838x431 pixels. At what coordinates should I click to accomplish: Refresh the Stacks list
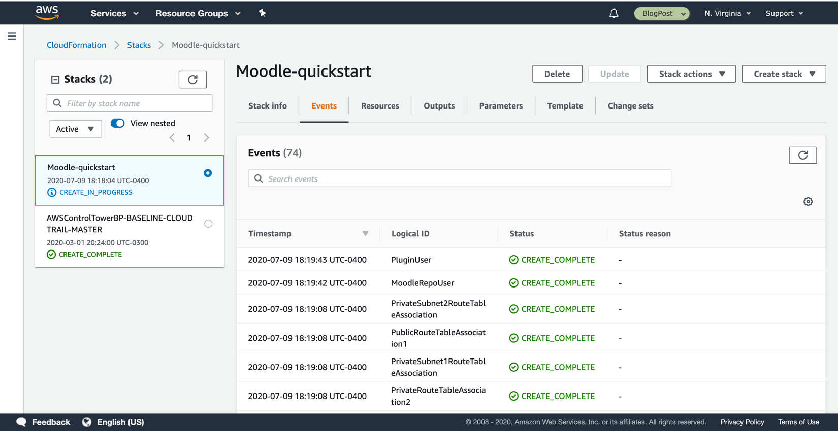(x=192, y=80)
